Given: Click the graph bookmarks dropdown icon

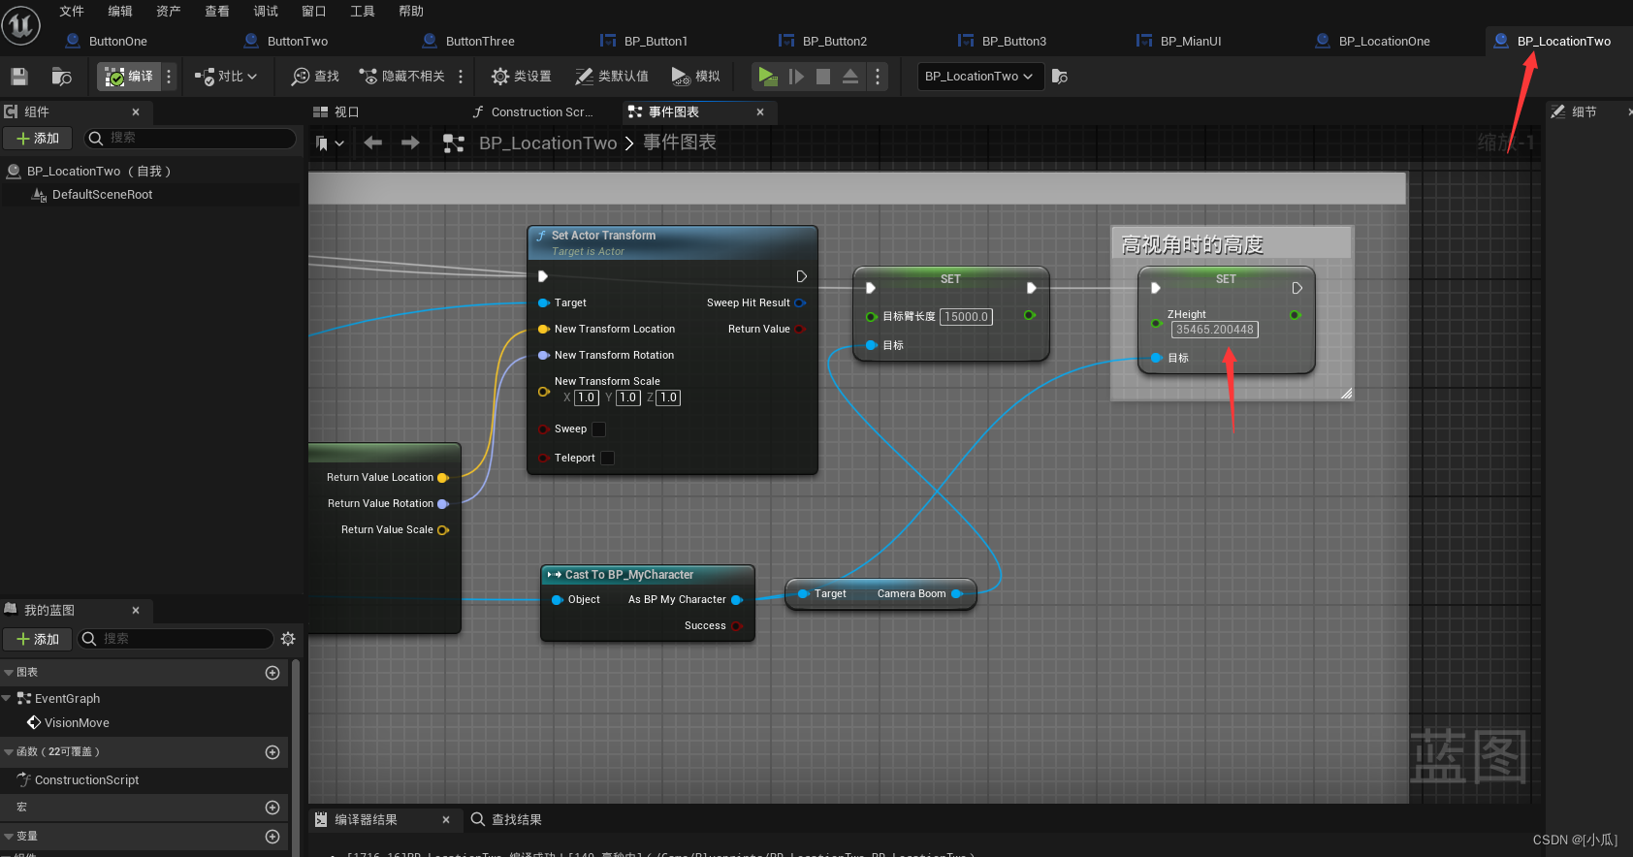Looking at the screenshot, I should [330, 143].
